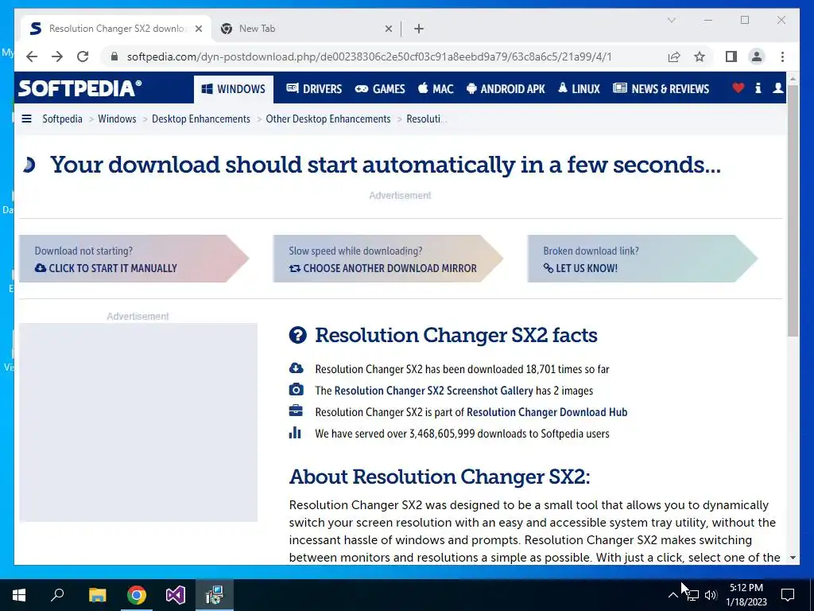Go to Windows breadcrumb link

117,119
